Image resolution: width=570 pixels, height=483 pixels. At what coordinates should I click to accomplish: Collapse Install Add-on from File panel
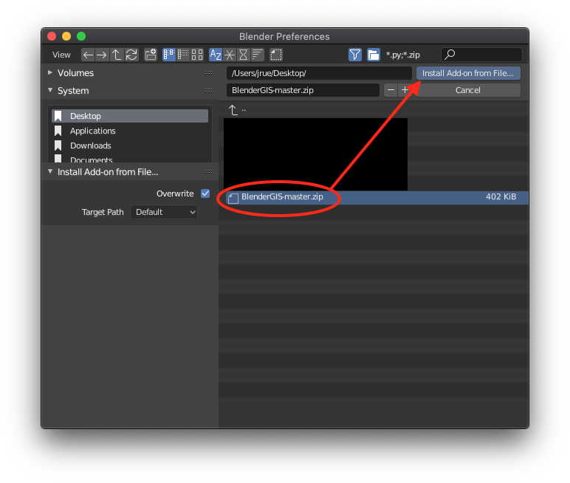(50, 171)
